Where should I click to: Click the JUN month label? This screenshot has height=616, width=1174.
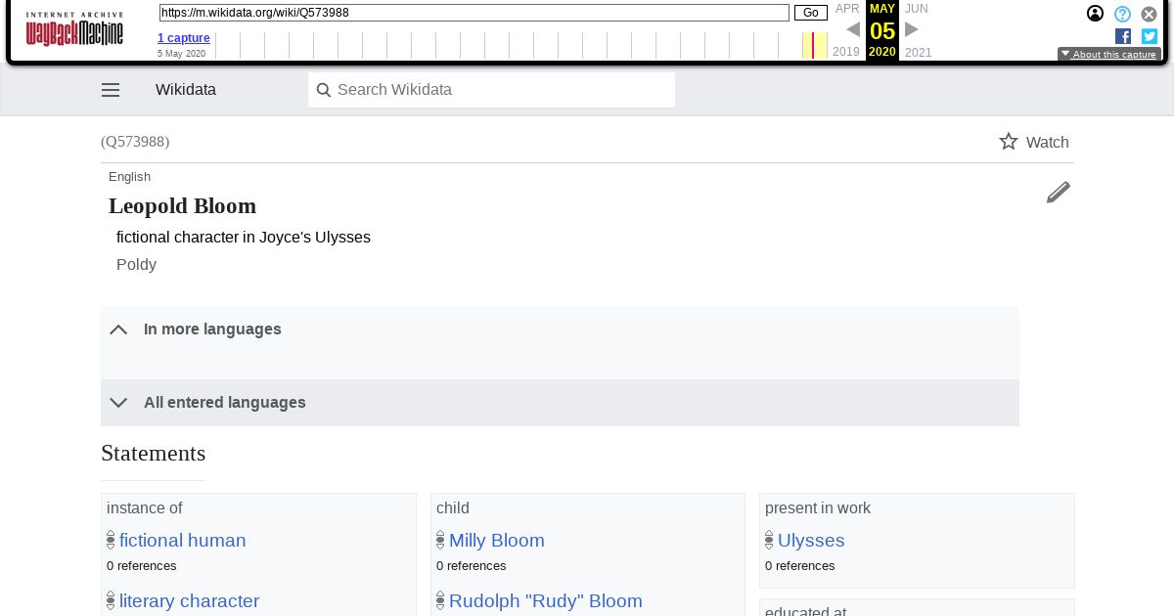(x=917, y=9)
